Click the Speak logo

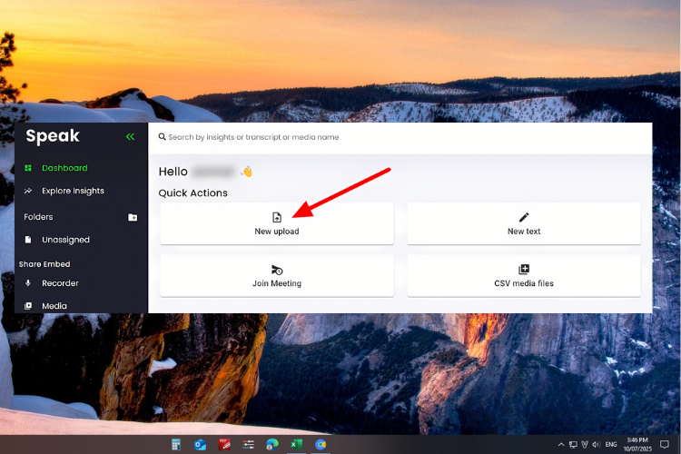click(53, 136)
